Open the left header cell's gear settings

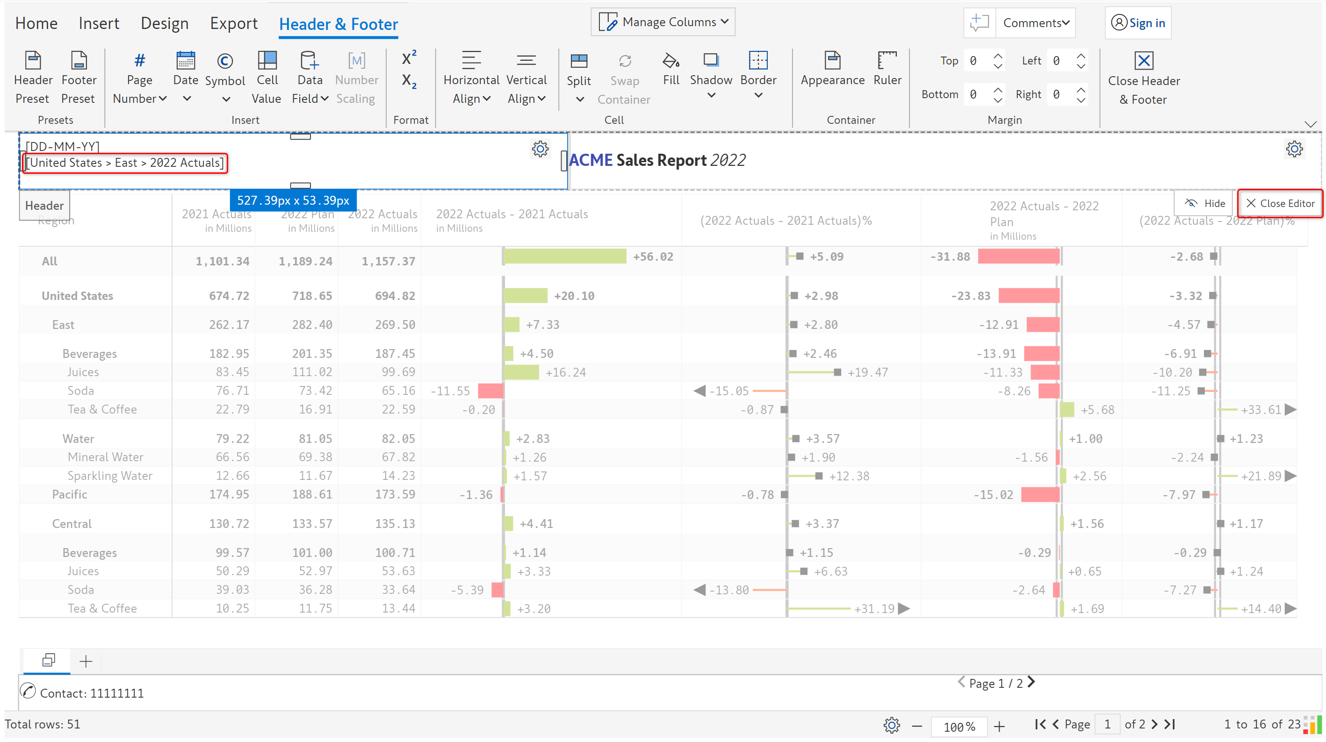[540, 149]
